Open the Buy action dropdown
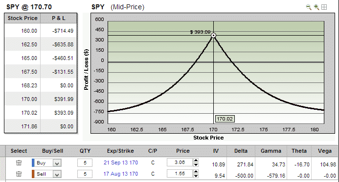The height and width of the screenshot is (182, 339). click(x=57, y=163)
